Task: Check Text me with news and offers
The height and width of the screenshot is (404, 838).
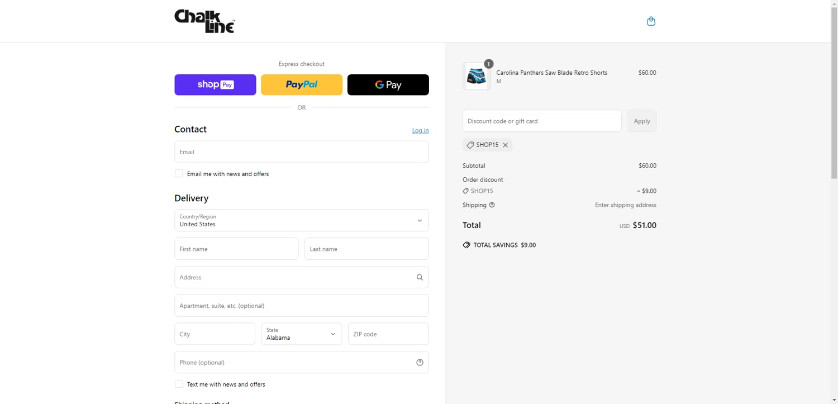Action: click(179, 384)
